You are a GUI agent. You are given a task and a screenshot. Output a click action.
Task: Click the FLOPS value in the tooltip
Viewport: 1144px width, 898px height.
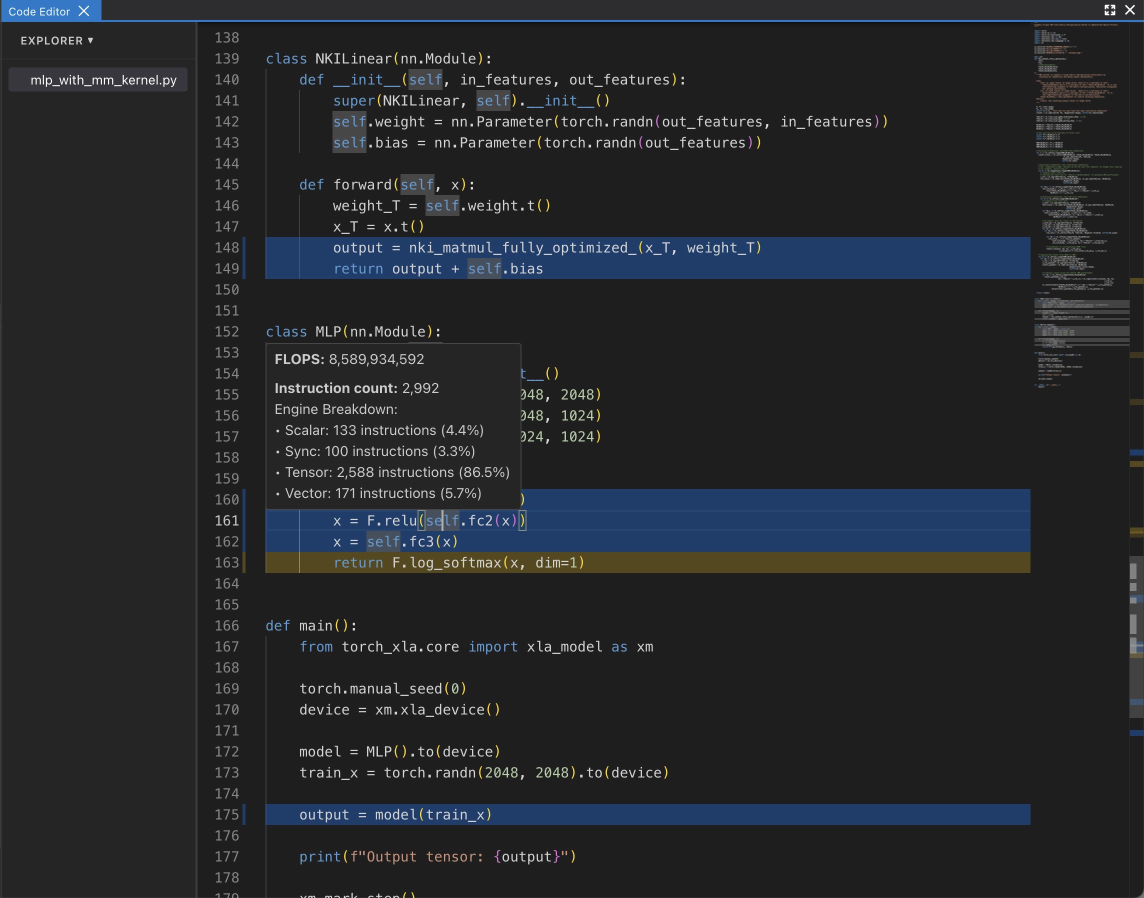pos(376,359)
